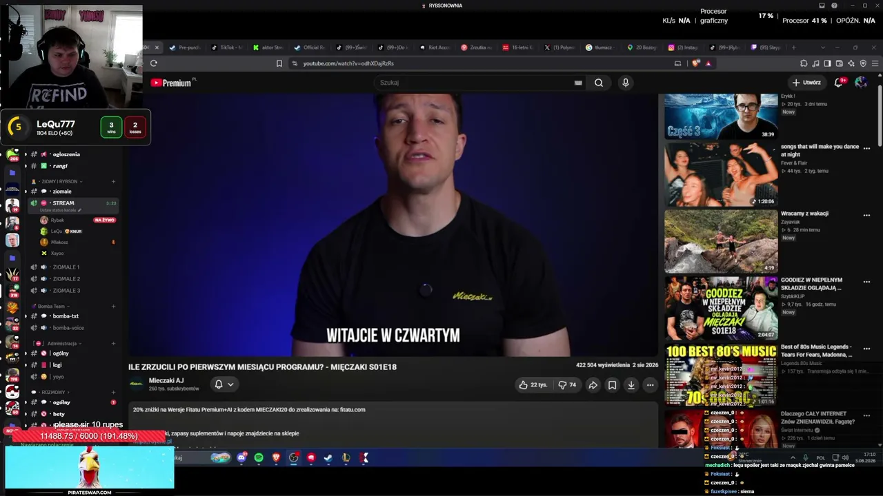Switch to the TikTok browser tab
The width and height of the screenshot is (883, 496).
(x=227, y=48)
